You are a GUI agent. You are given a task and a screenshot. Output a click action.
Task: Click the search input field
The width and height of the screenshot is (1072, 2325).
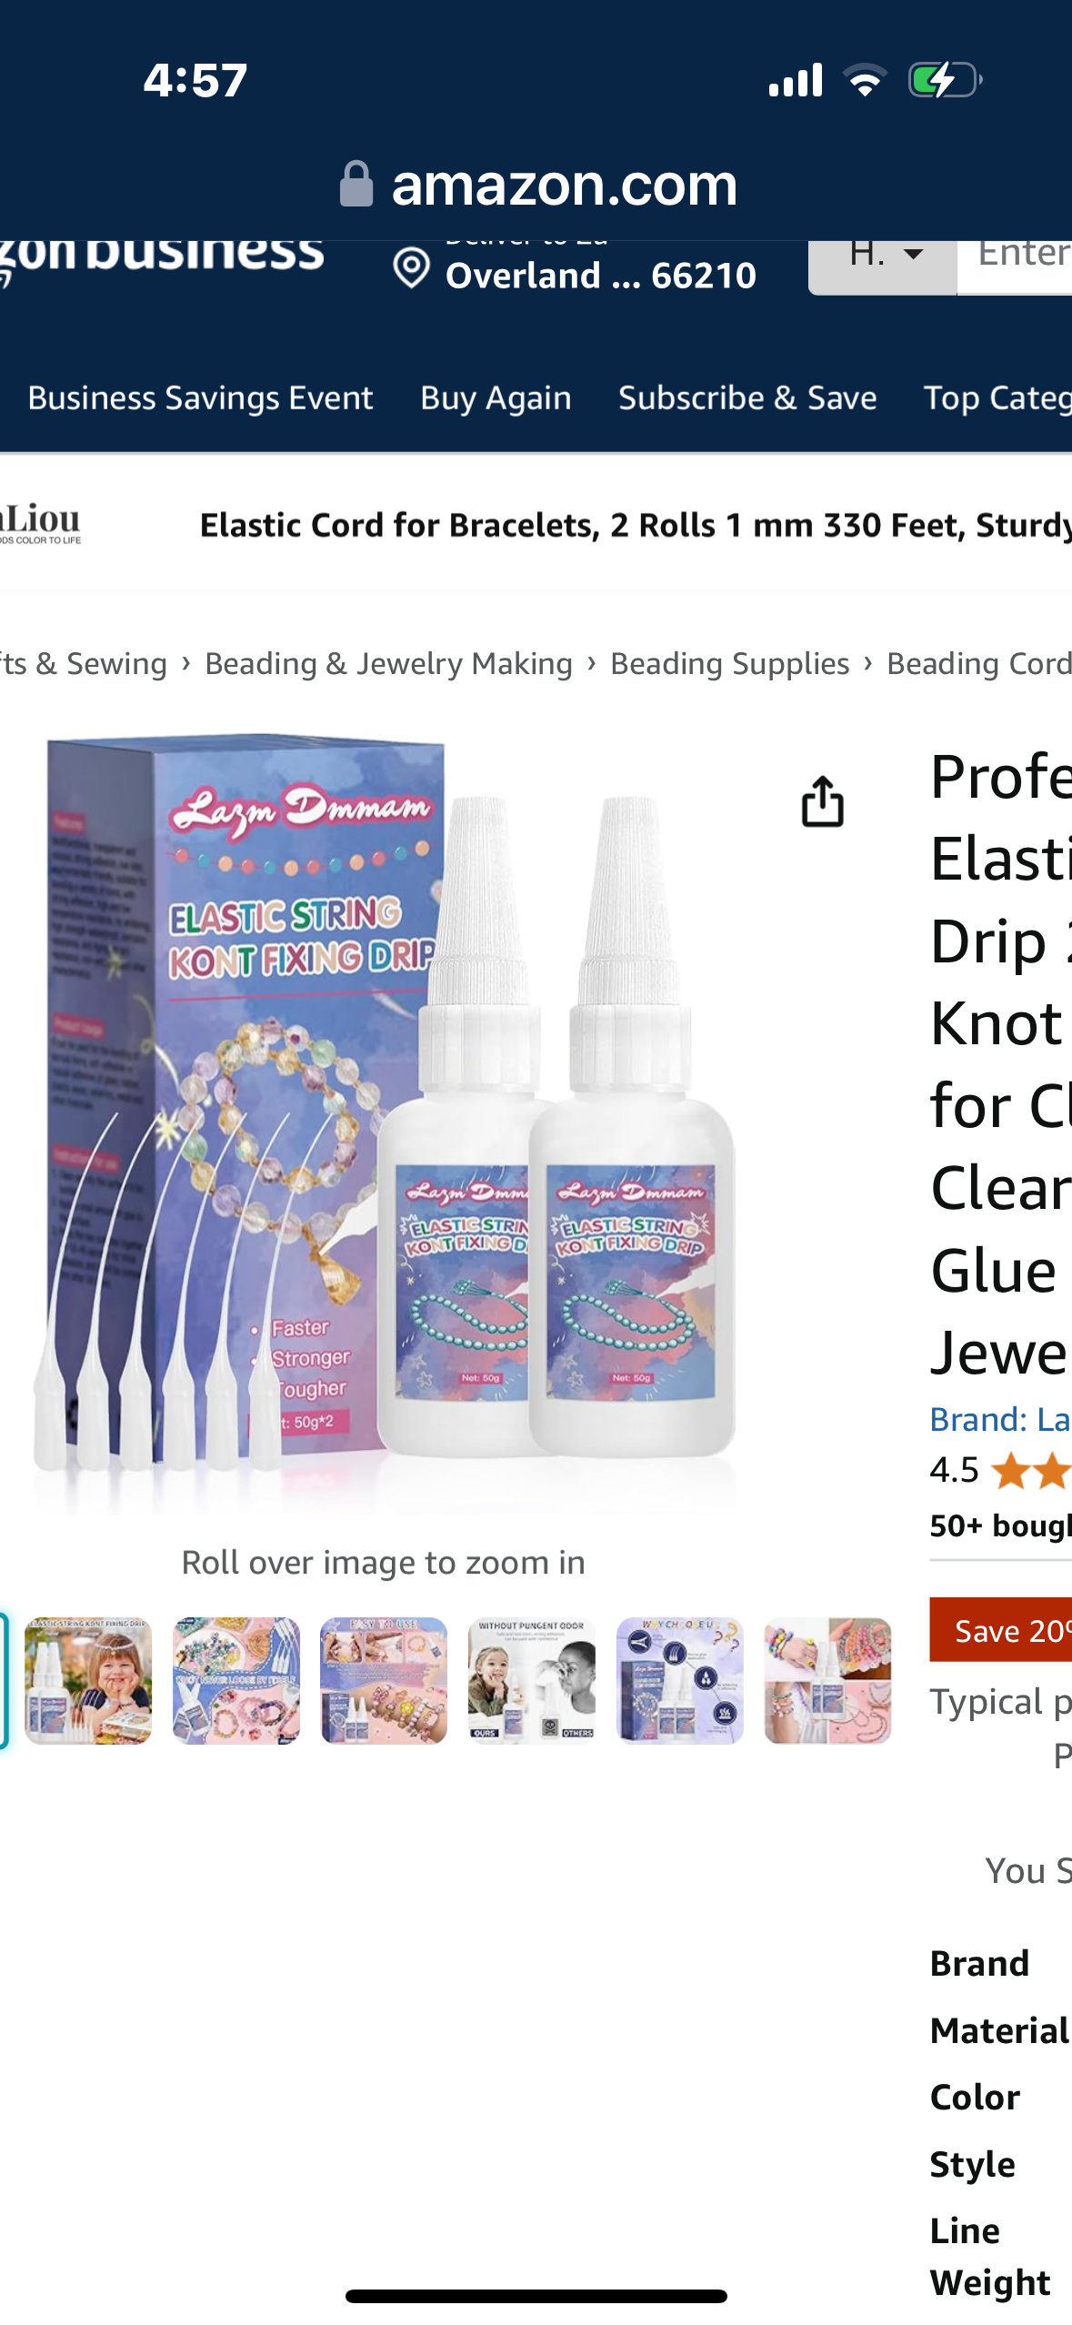pos(1015,254)
